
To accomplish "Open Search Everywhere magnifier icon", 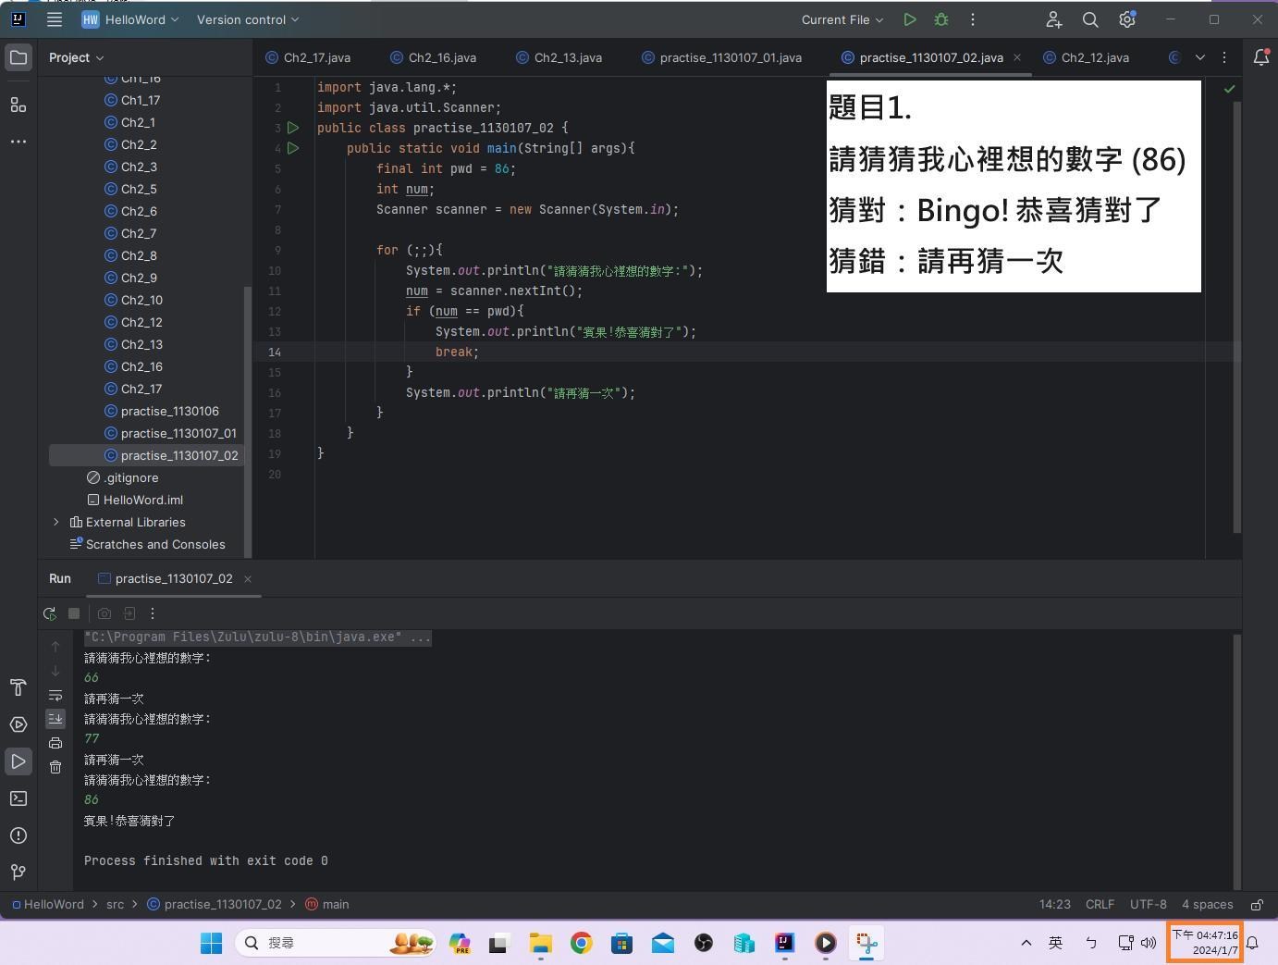I will [1090, 19].
